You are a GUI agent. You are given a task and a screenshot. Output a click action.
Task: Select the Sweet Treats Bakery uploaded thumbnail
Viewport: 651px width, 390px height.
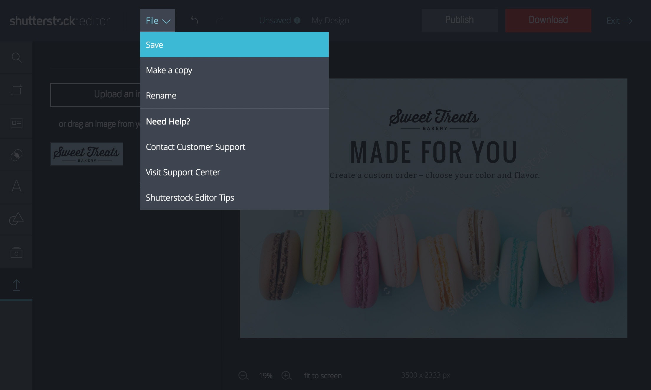pyautogui.click(x=87, y=154)
